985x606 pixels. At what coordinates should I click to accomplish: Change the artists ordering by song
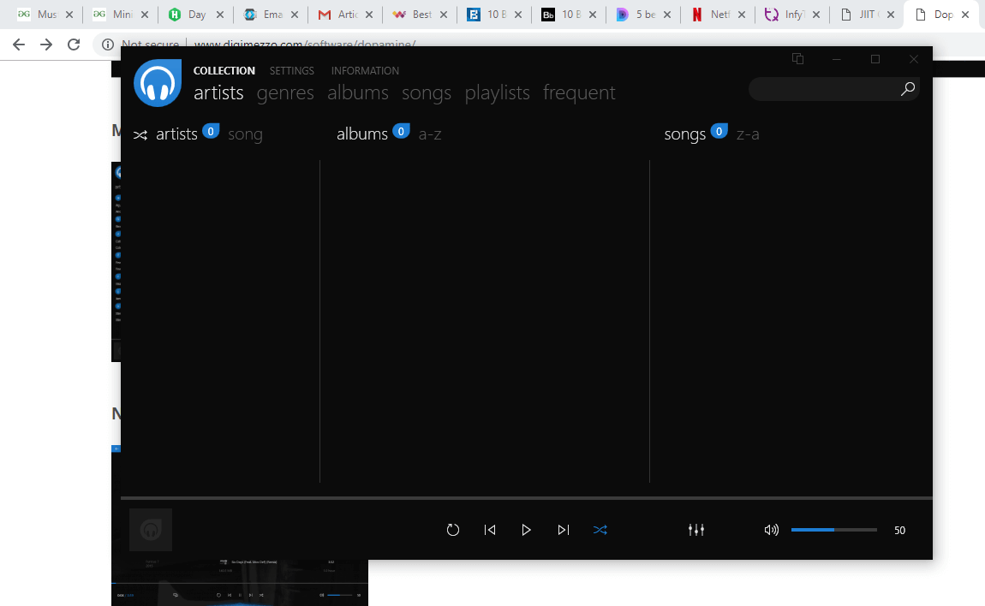245,134
